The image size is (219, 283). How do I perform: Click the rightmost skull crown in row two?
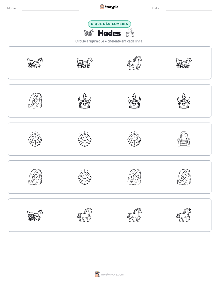(x=184, y=101)
